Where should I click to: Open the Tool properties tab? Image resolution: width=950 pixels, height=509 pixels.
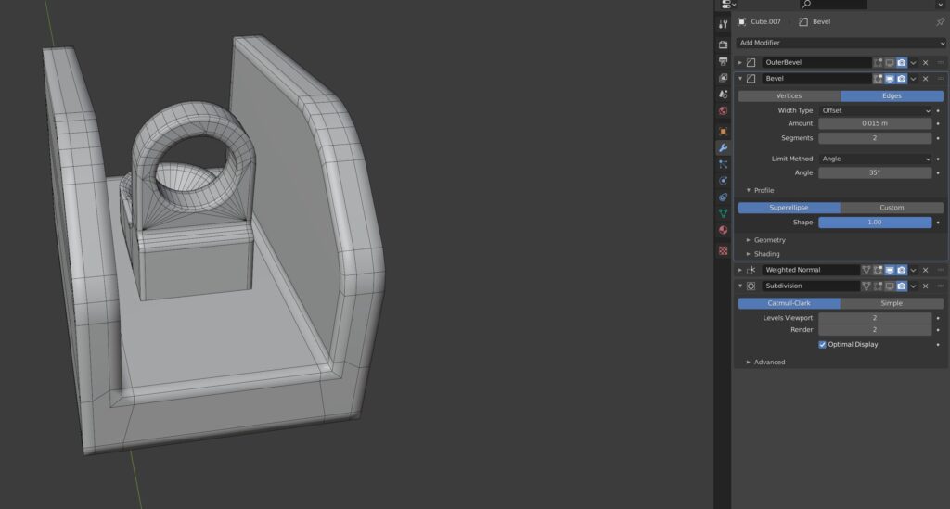(x=723, y=24)
